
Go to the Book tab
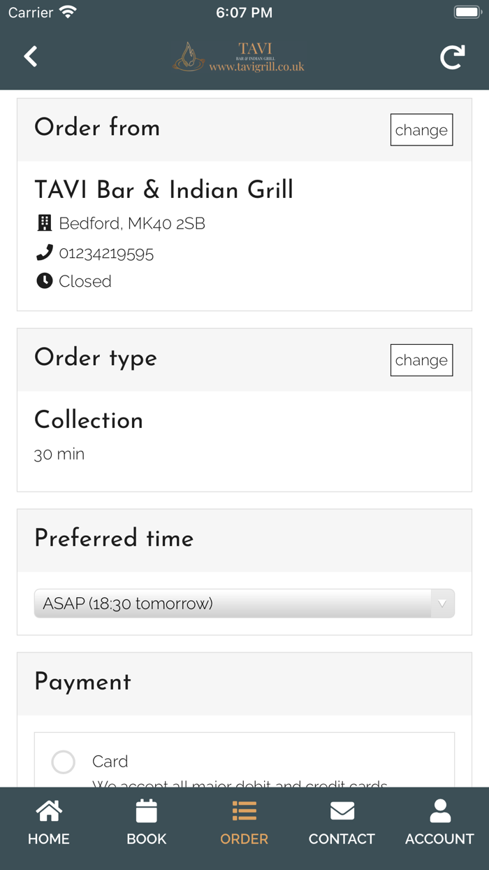(x=147, y=823)
